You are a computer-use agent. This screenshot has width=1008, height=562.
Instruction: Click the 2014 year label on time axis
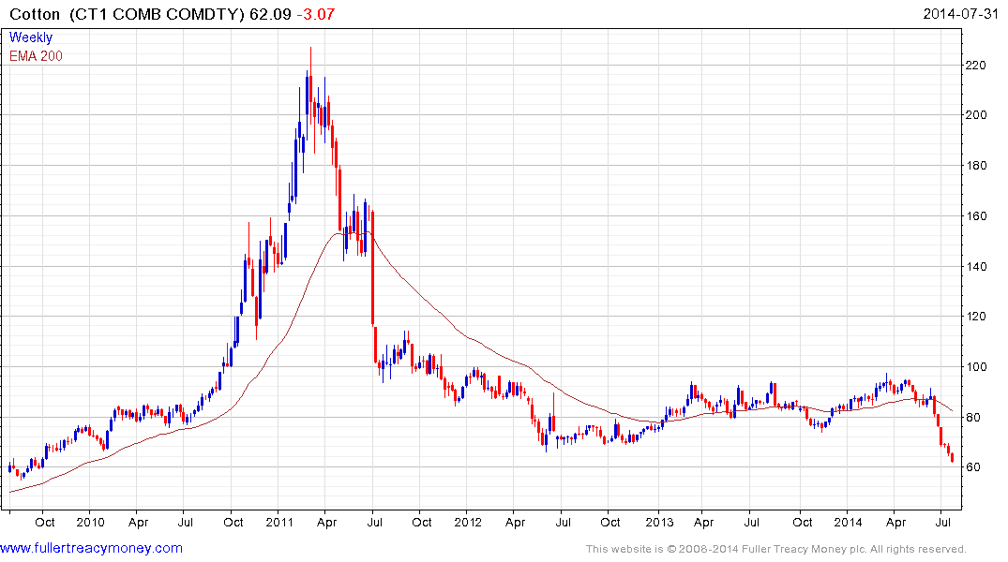click(848, 522)
